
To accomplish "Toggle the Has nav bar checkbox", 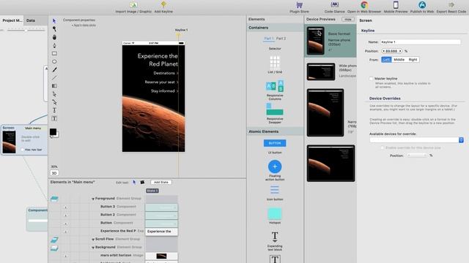I will (23, 150).
